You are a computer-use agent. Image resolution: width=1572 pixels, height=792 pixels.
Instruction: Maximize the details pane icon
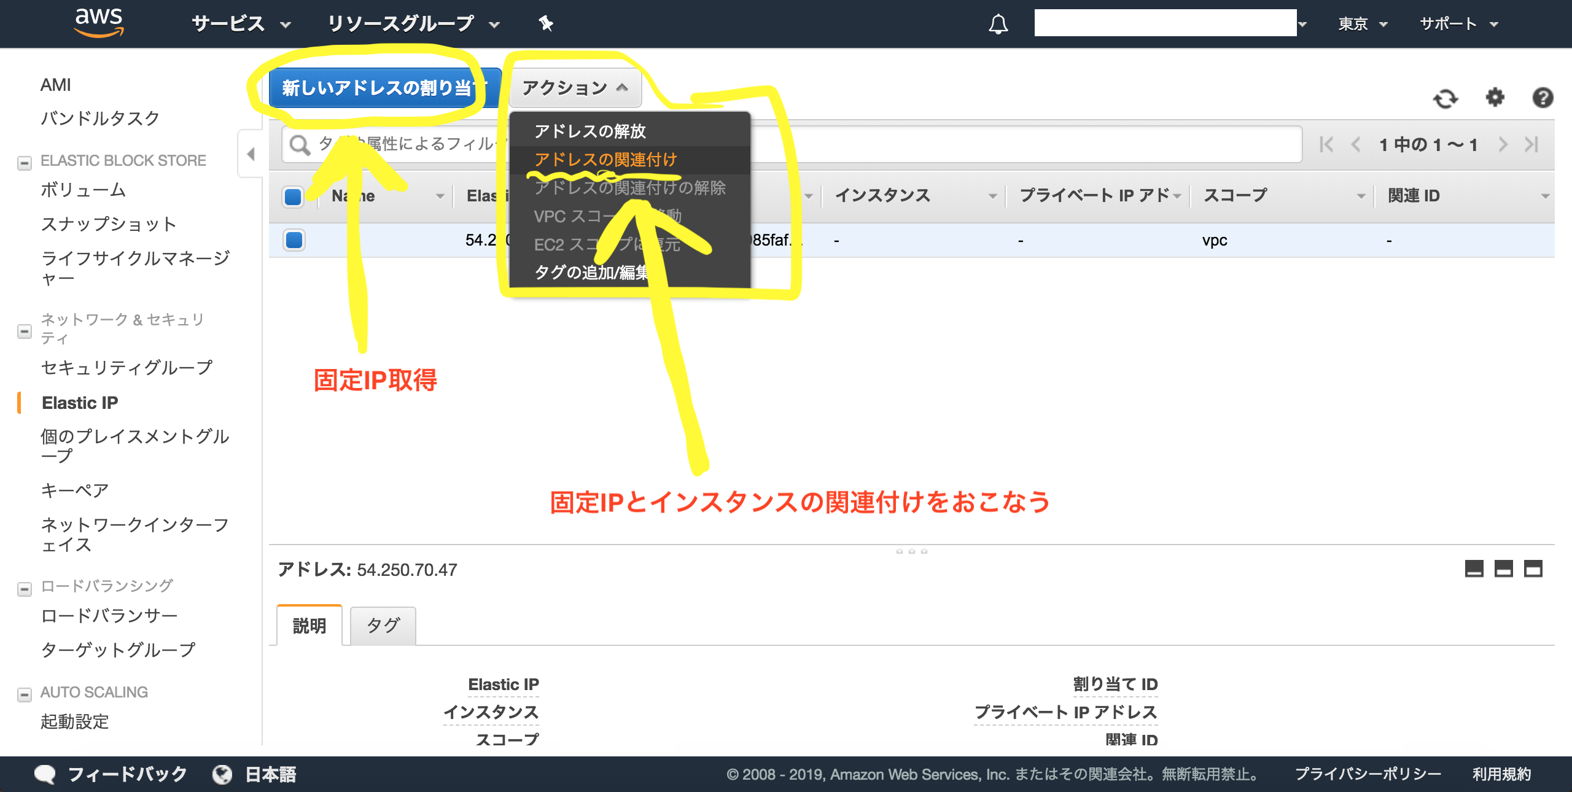click(x=1533, y=569)
